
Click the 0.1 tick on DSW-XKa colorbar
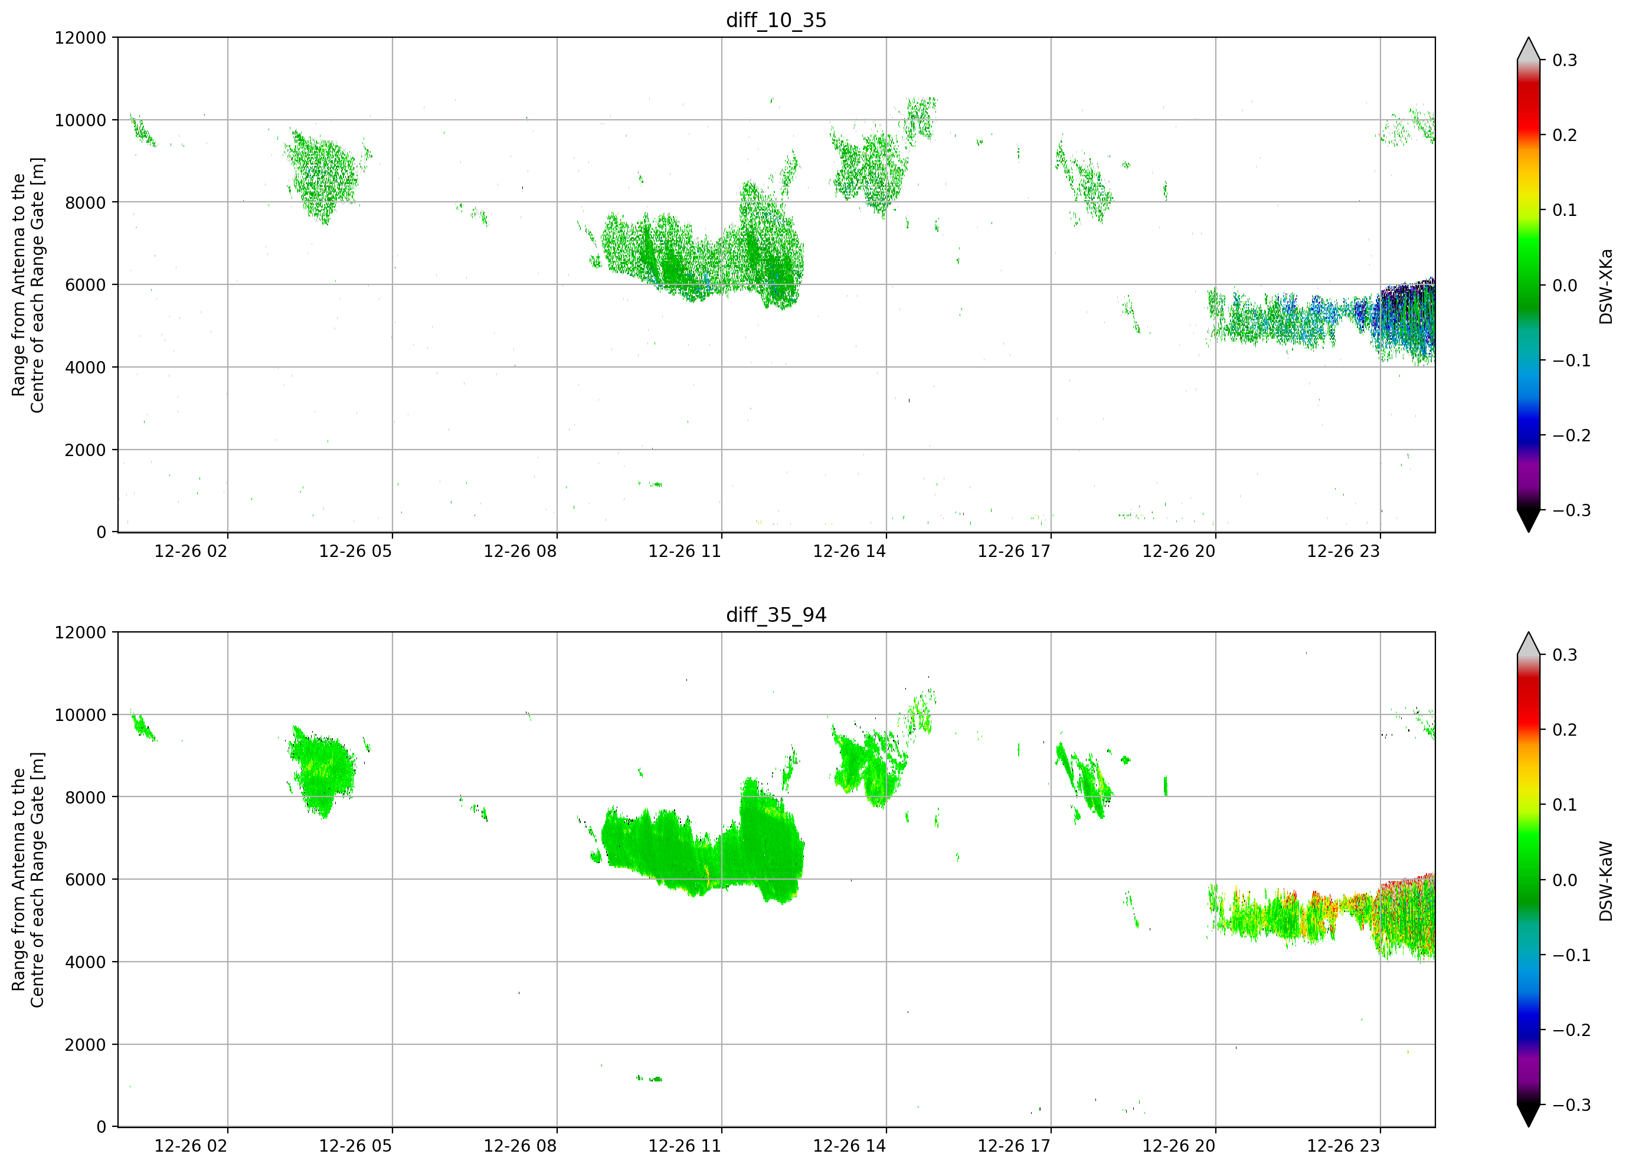pyautogui.click(x=1565, y=210)
